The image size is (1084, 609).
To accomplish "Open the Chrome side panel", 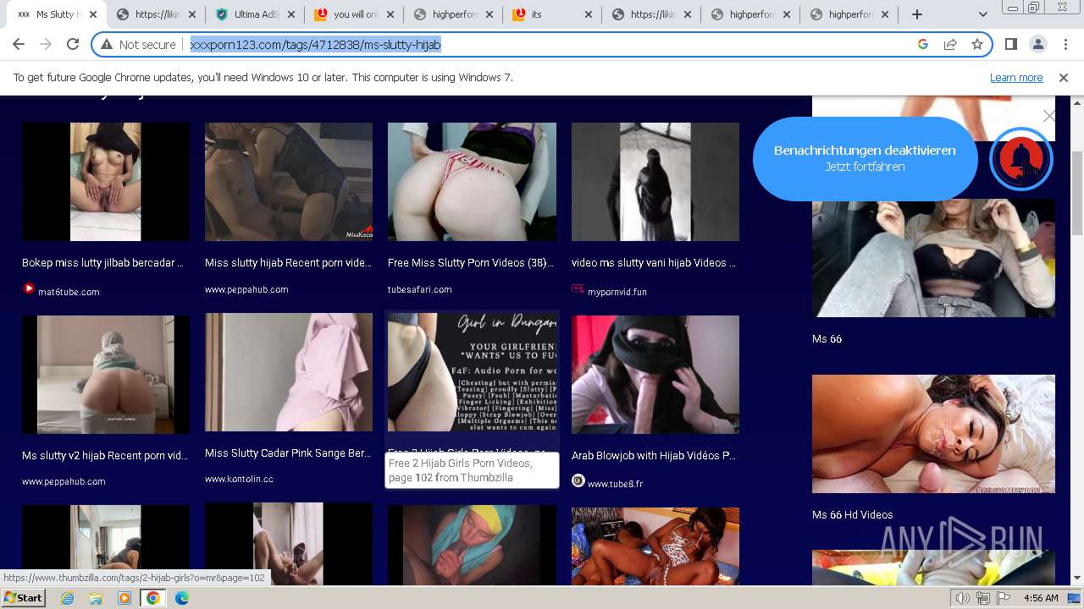I will click(x=1010, y=45).
